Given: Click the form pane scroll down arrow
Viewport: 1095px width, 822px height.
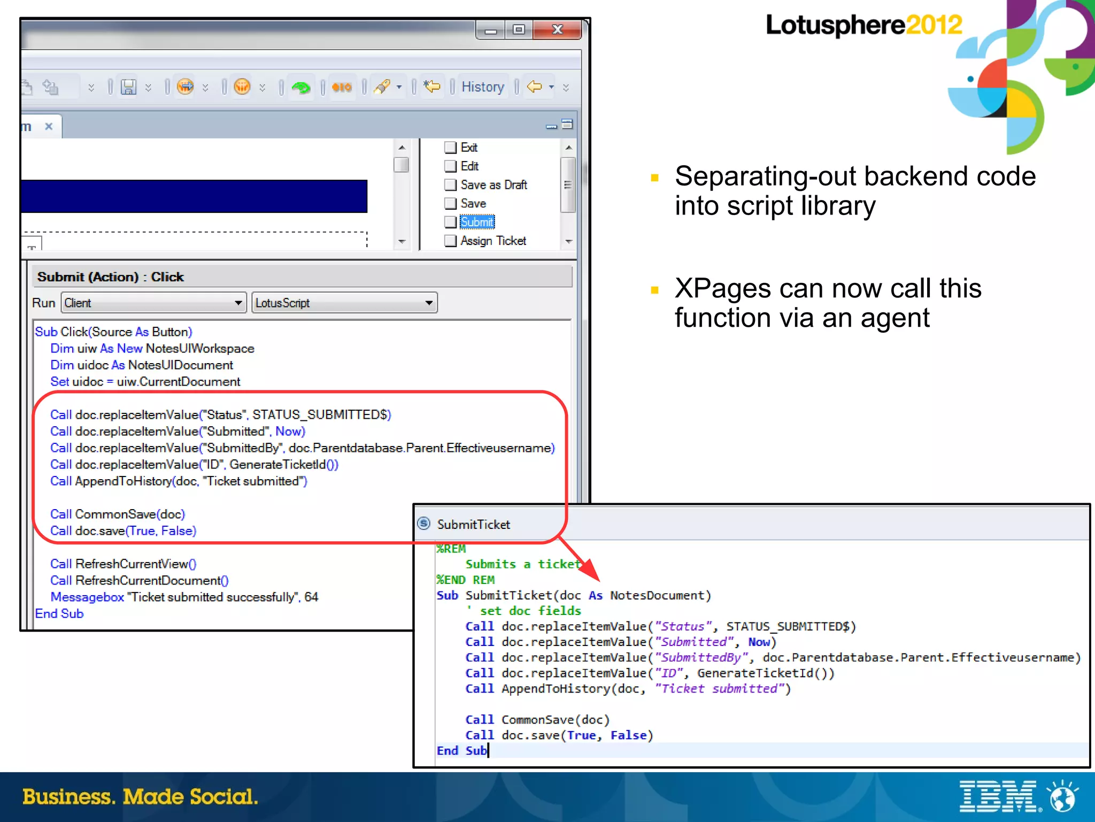Looking at the screenshot, I should point(402,242).
